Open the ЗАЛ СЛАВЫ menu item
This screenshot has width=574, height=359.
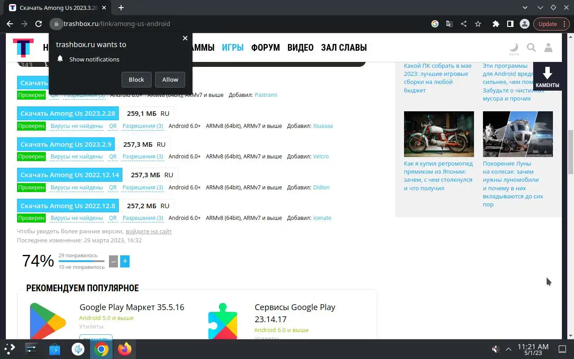click(x=344, y=48)
